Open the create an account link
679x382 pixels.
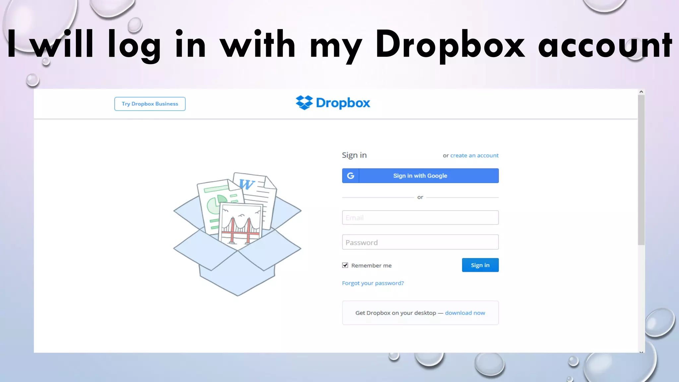(474, 156)
